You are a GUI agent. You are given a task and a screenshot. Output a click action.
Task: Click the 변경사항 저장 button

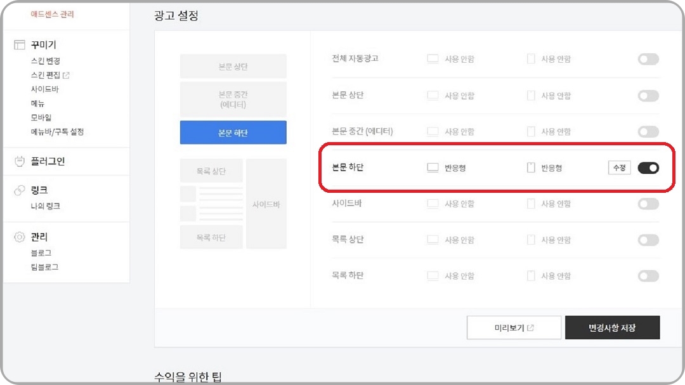pyautogui.click(x=612, y=327)
